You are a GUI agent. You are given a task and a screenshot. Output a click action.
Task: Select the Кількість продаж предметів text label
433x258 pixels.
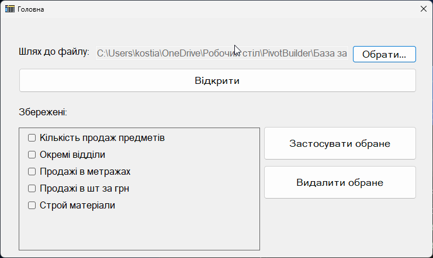(x=102, y=137)
